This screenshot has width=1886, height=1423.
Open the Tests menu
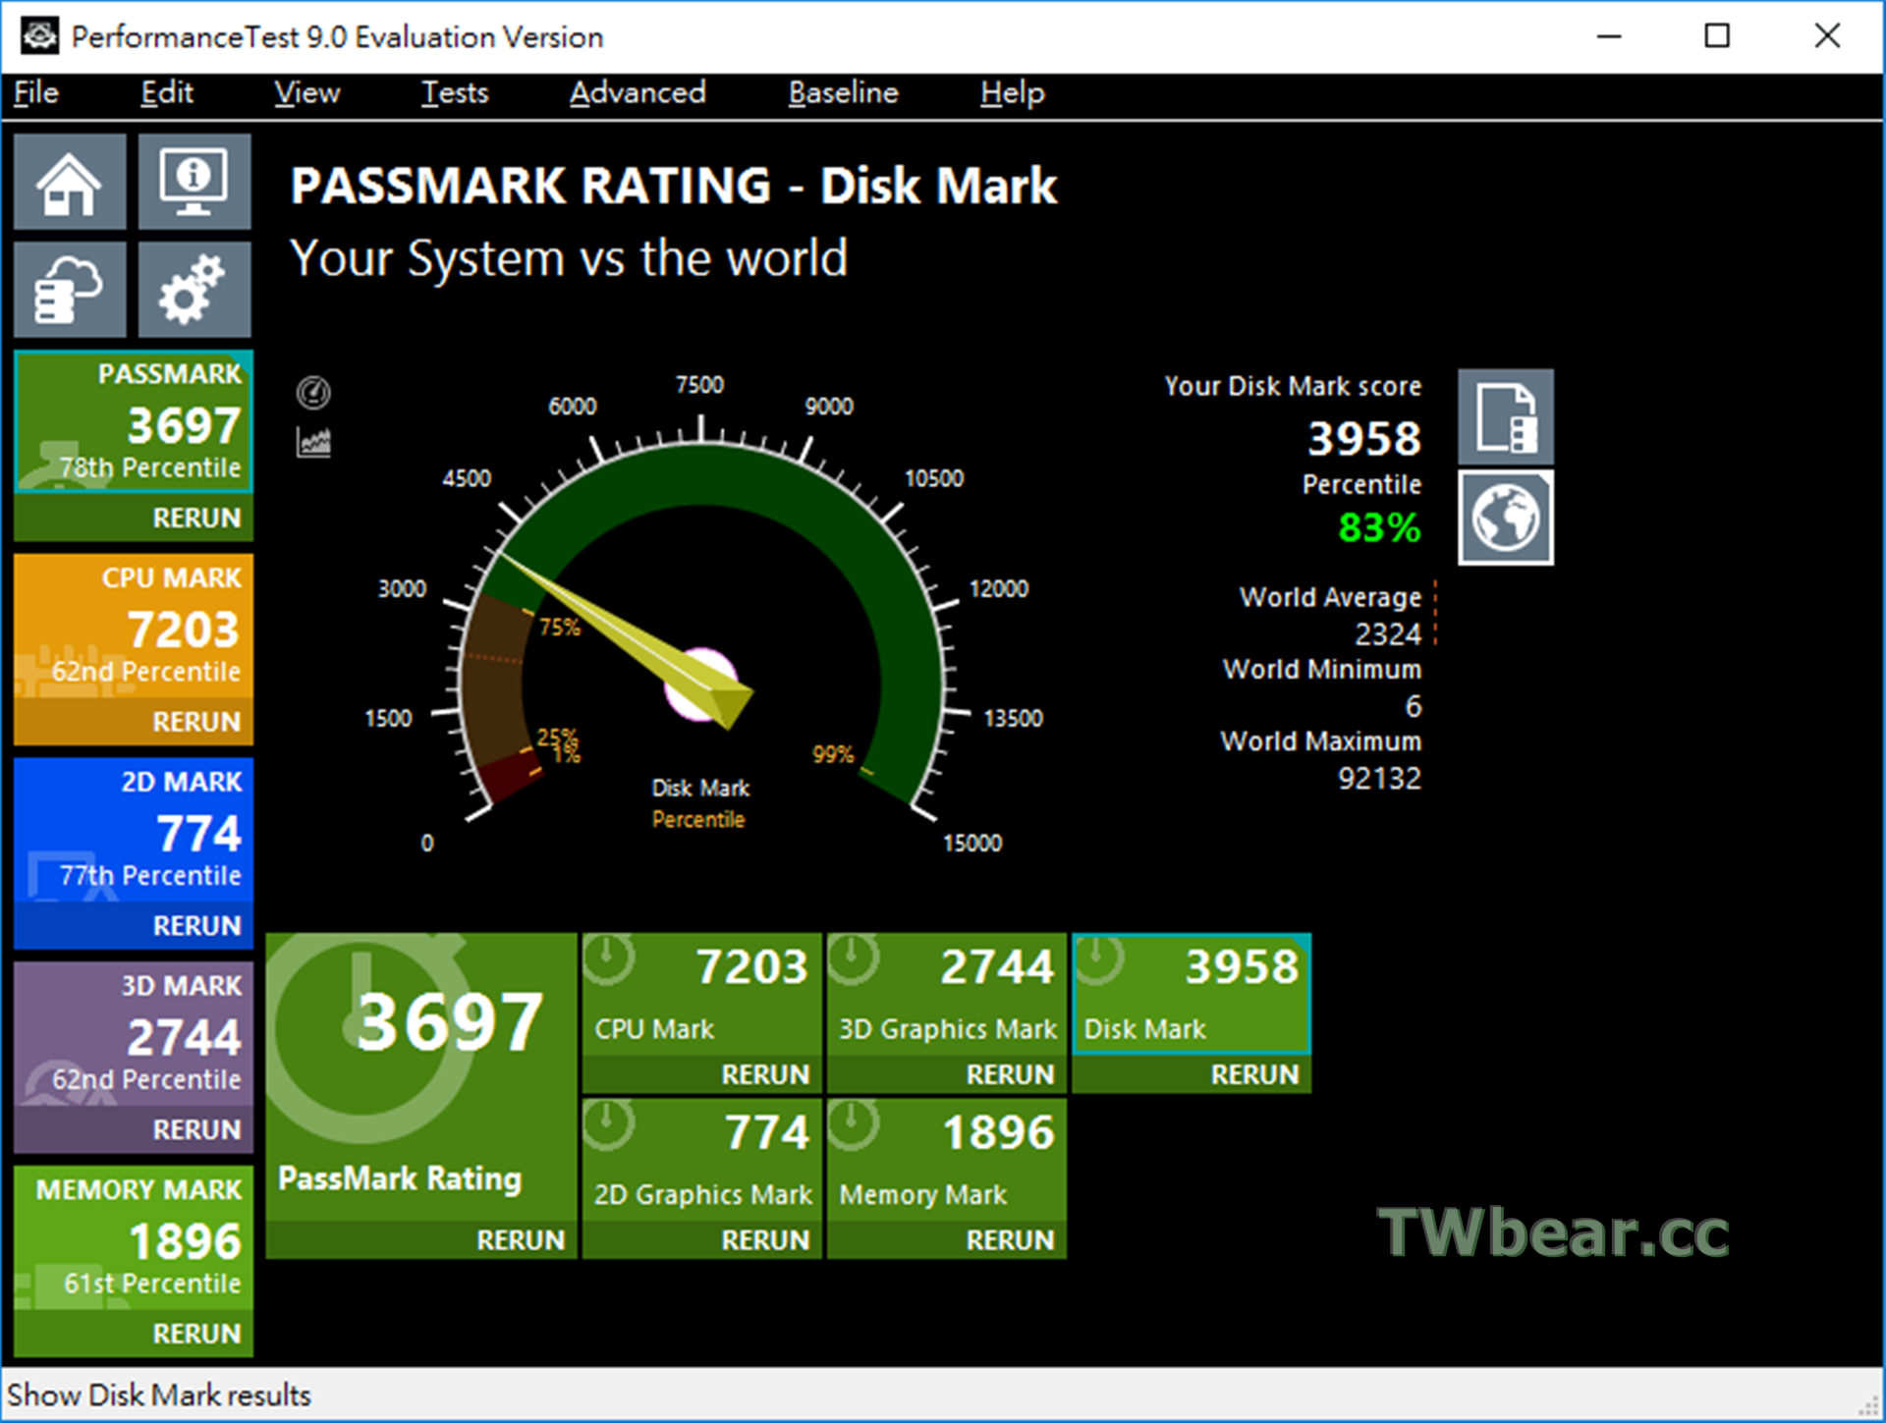[454, 93]
